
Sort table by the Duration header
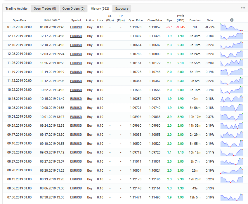pos(195,20)
